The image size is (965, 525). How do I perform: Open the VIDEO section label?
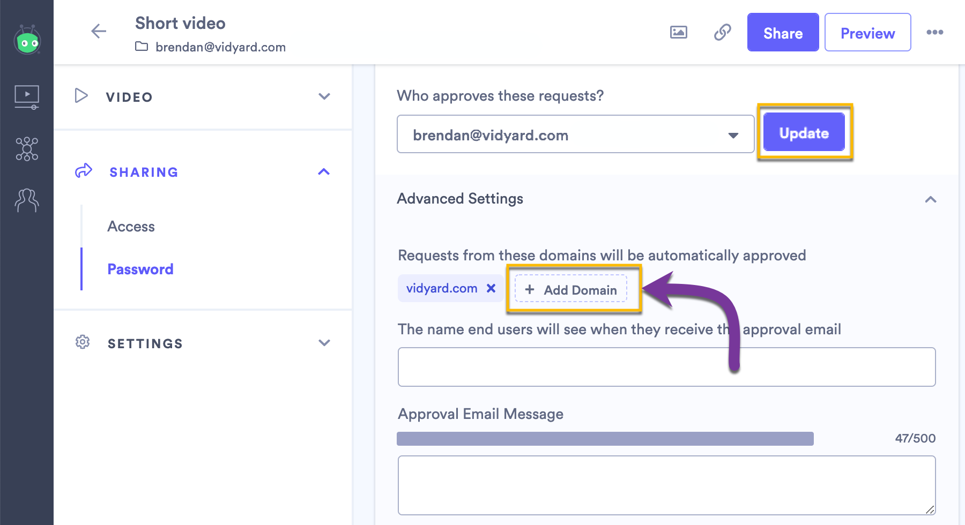tap(129, 97)
